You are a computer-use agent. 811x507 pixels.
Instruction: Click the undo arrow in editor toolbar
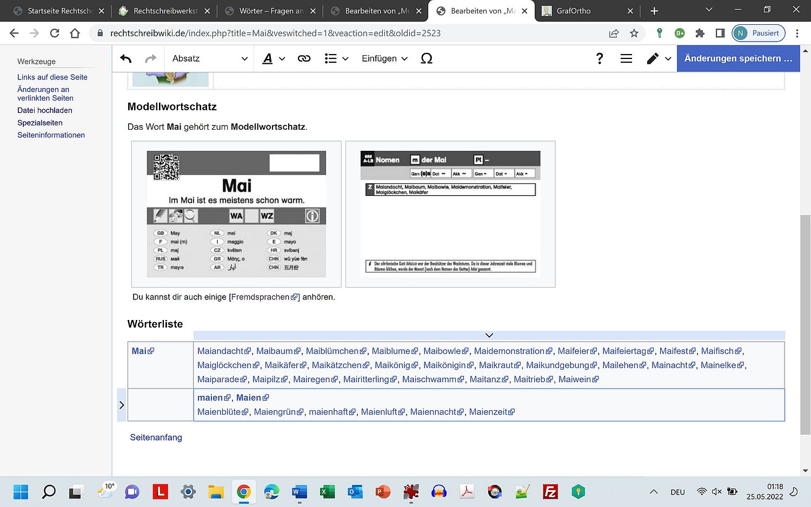click(126, 58)
